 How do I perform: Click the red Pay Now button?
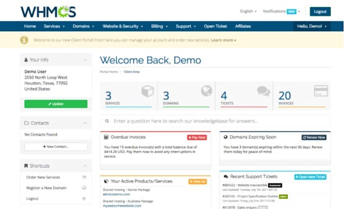(x=197, y=137)
